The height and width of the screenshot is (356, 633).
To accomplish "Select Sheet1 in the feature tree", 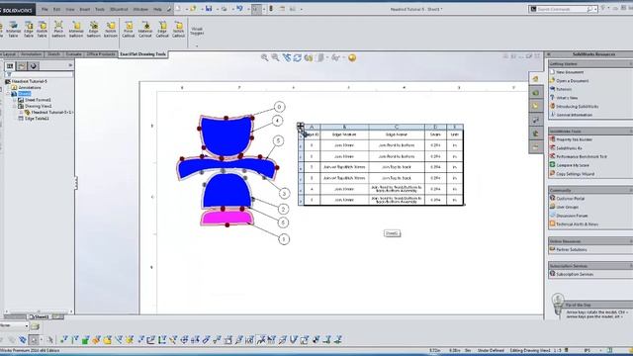I will (x=24, y=94).
